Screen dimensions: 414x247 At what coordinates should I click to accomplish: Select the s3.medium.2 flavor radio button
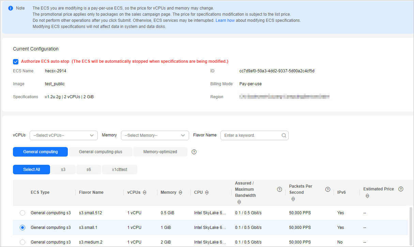[x=22, y=242]
